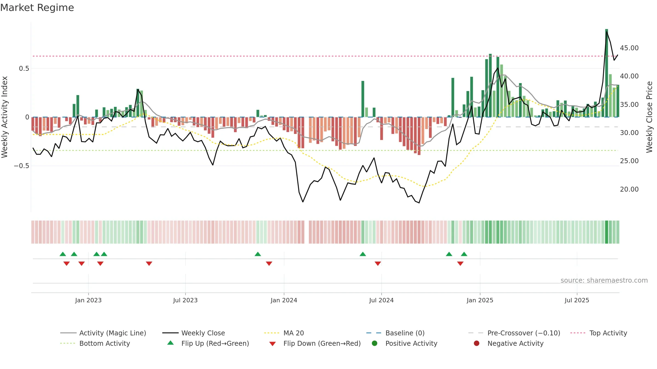
Task: Toggle the Flip Down (Green→Red) legend entry
Action: click(x=315, y=343)
